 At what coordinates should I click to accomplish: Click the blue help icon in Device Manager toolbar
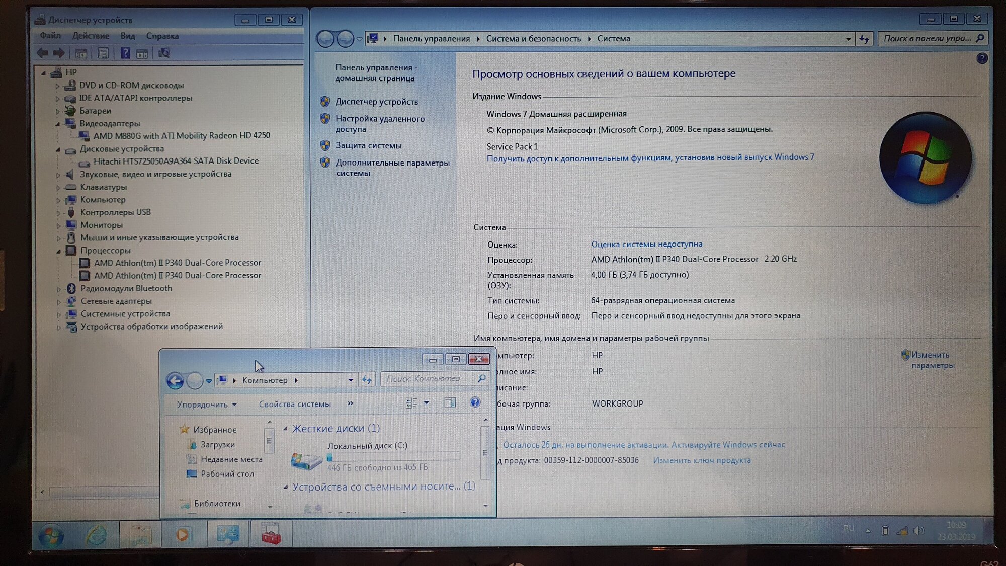tap(125, 53)
